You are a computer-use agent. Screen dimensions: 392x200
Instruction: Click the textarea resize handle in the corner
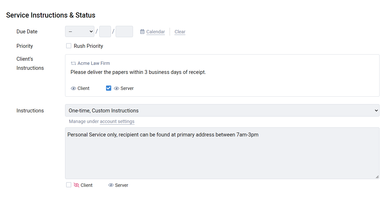[x=377, y=177]
